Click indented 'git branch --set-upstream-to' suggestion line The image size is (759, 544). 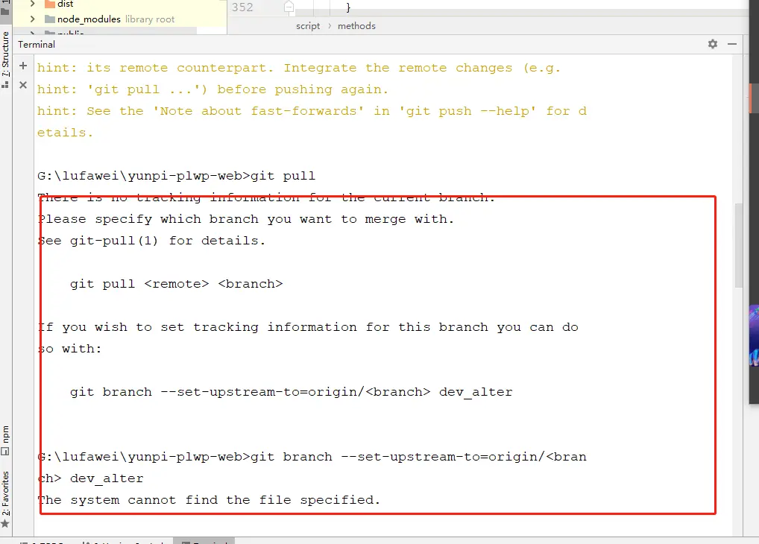click(291, 392)
